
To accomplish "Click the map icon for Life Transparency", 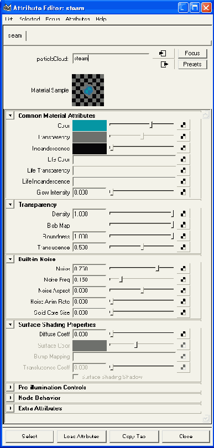I will 184,170.
